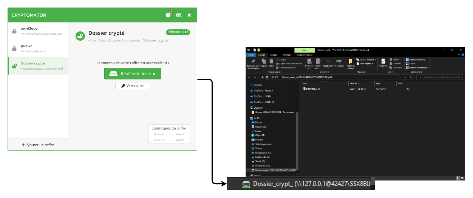Click the Explorer help question icon

tap(463, 55)
